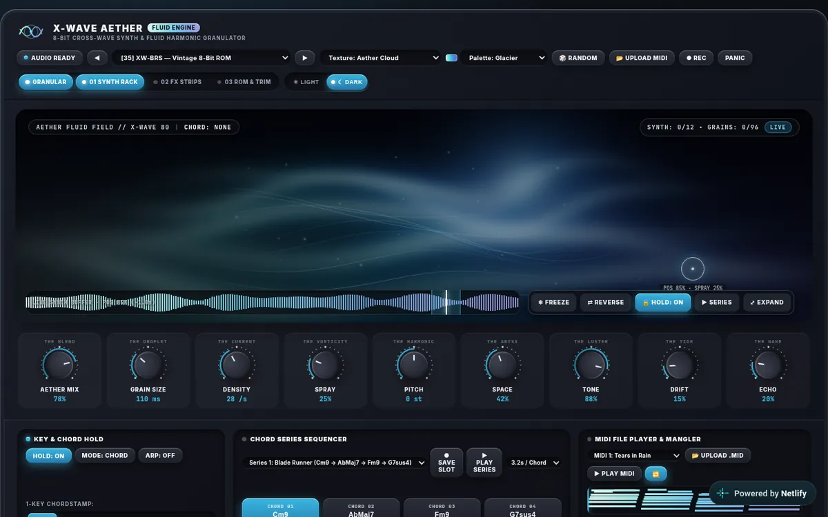The image size is (828, 517).
Task: Click the GRAIN SIZE value 110 ms
Action: pos(148,399)
